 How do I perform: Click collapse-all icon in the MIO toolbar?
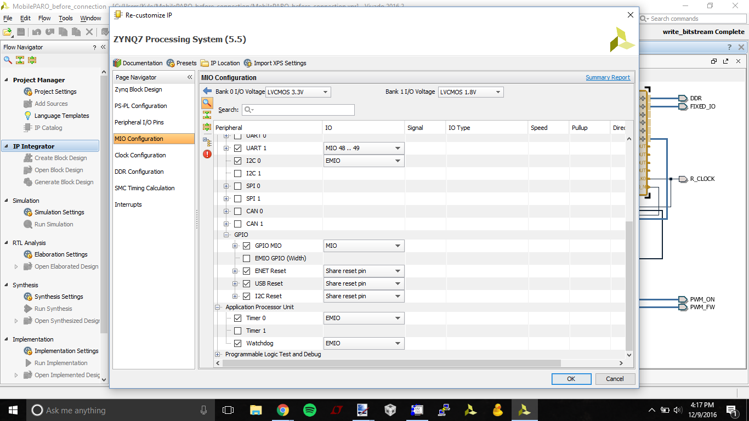pyautogui.click(x=207, y=115)
